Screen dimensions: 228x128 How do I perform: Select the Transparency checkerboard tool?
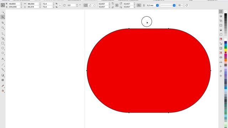(x=2, y=80)
